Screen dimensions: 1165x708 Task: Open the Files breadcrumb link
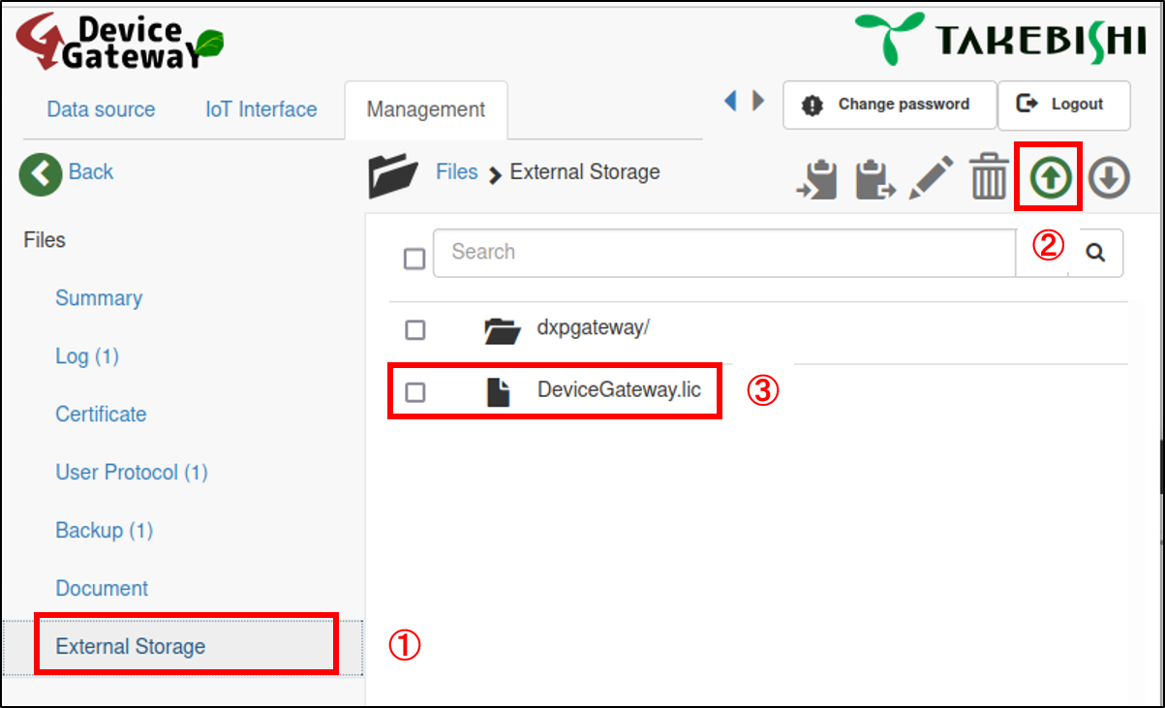pyautogui.click(x=456, y=172)
